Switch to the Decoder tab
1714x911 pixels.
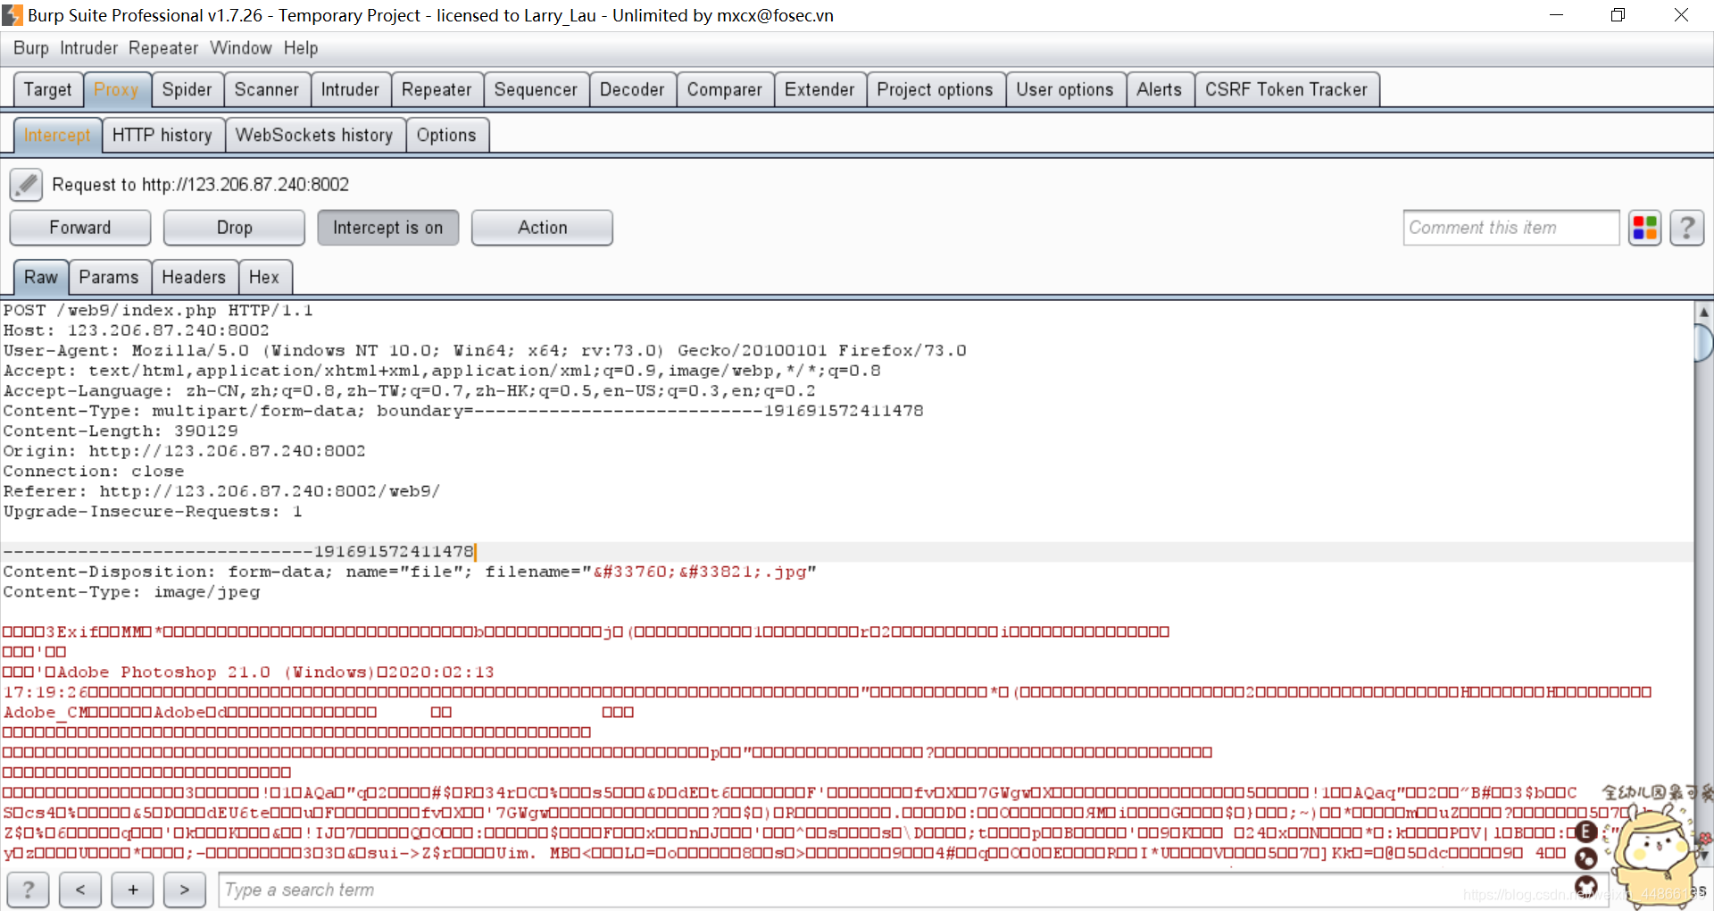[x=632, y=89]
